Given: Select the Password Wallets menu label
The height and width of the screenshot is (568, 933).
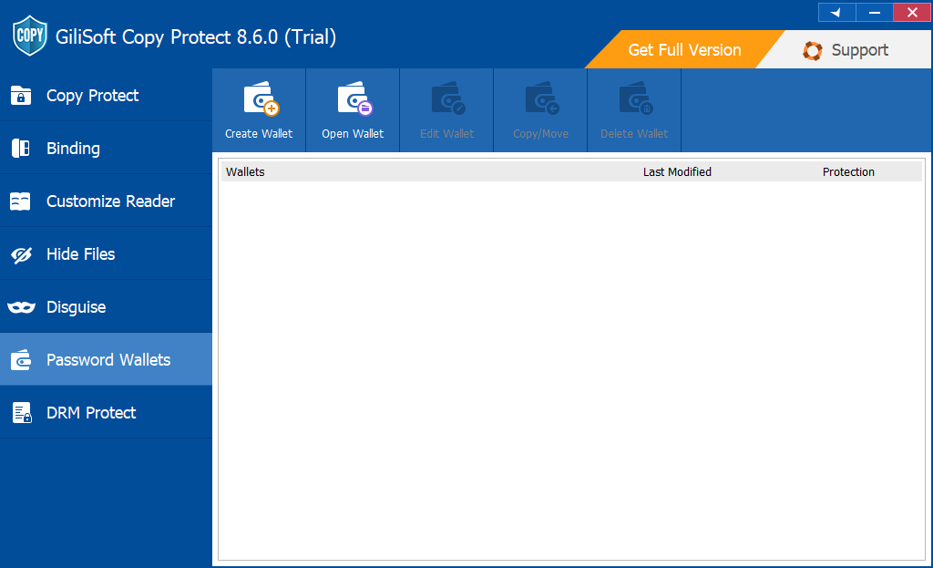Looking at the screenshot, I should [x=108, y=359].
